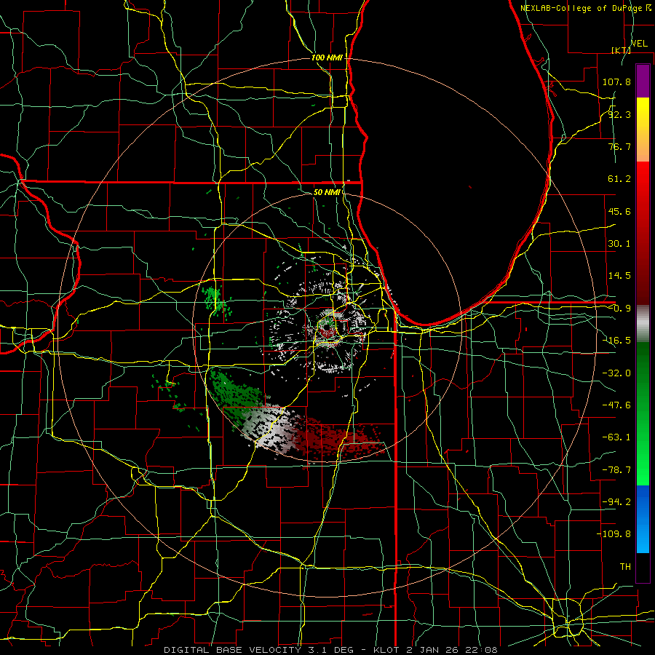Click the gray near-zero segment of color bar
Screen dimensions: 655x655
point(643,324)
